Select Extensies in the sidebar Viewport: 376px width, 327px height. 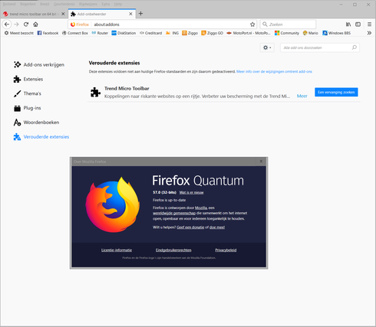point(28,79)
